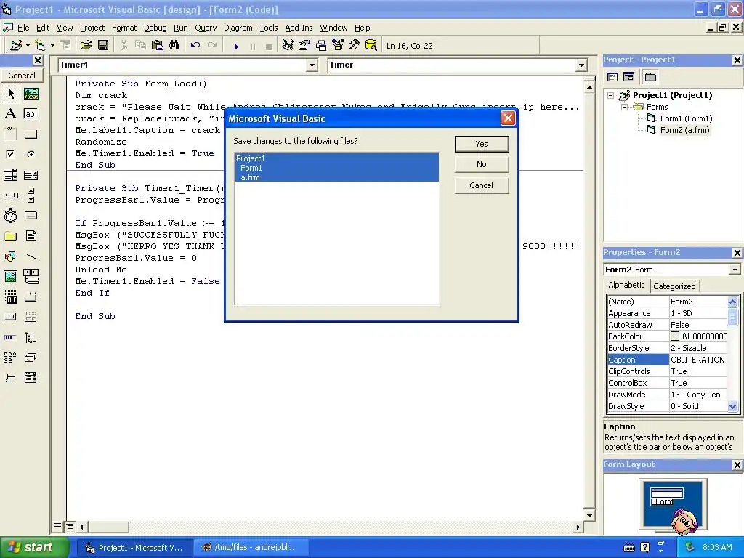744x558 pixels.
Task: Open the Diagram menu
Action: (x=238, y=28)
